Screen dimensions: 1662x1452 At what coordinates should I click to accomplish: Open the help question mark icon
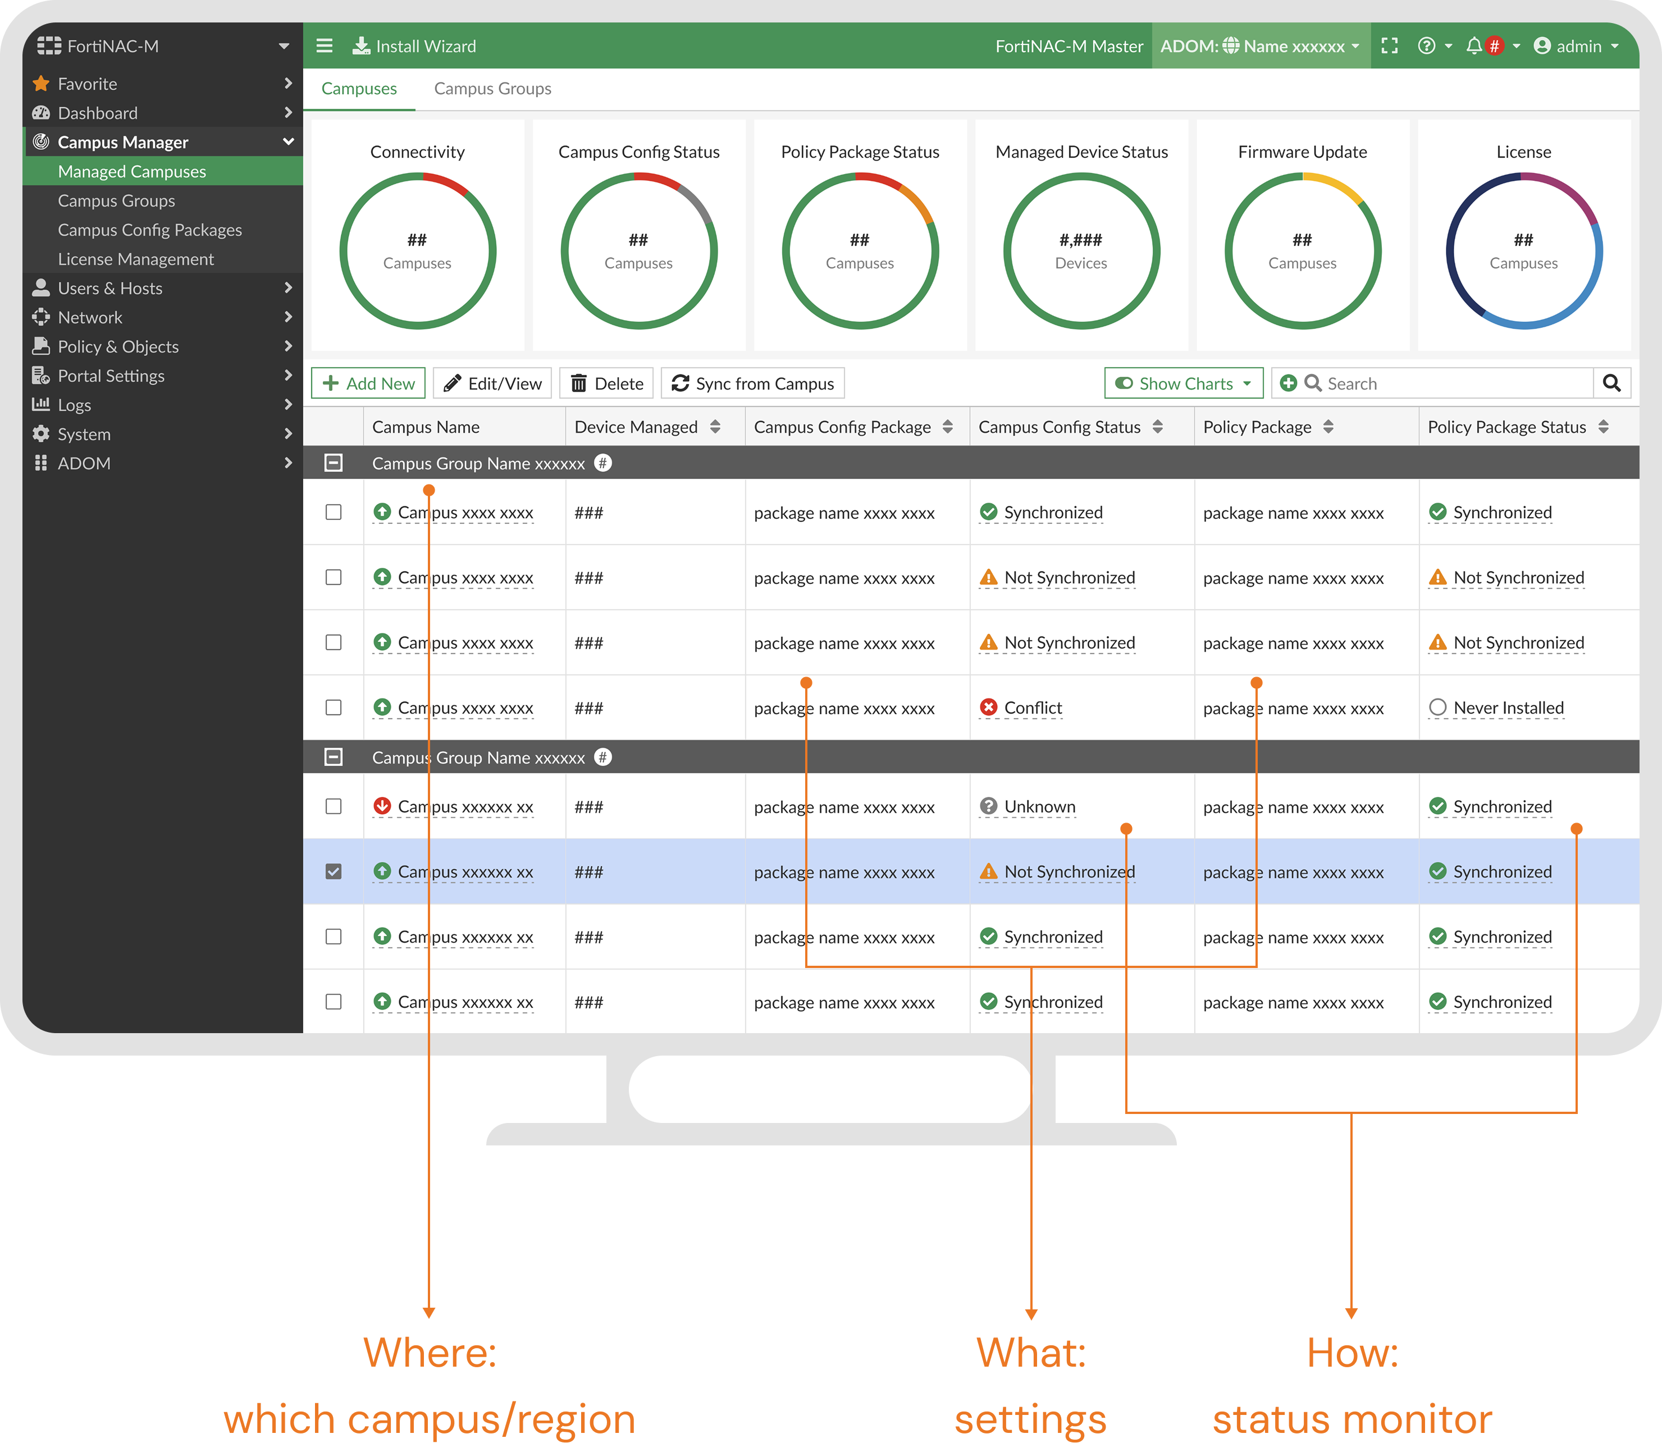tap(1426, 46)
